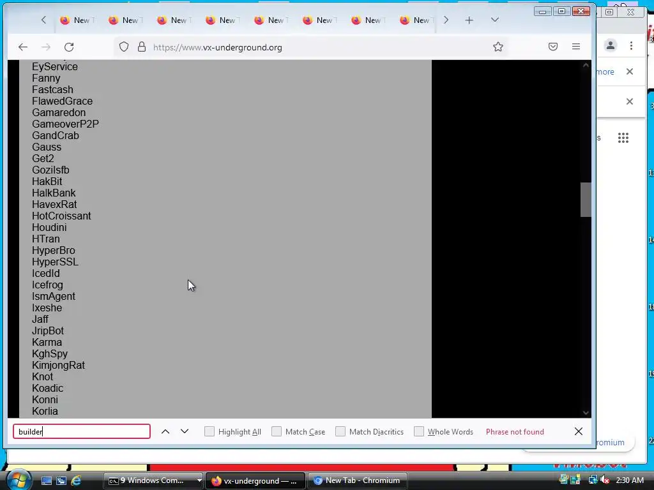Switch to New Tab Chromium taskbar button
Viewport: 654px width, 490px height.
pos(358,480)
